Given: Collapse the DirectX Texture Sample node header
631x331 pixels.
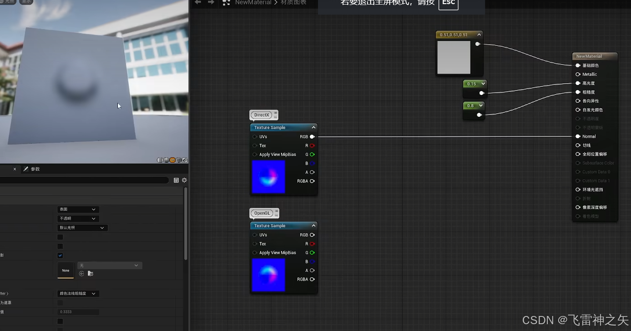Looking at the screenshot, I should pos(313,127).
